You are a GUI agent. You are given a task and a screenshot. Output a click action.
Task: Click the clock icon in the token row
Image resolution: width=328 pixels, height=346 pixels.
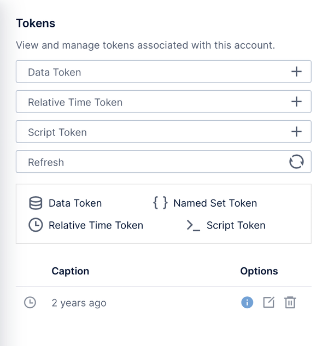pos(30,302)
